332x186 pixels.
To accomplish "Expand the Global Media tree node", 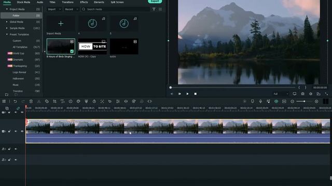I will (x=7, y=22).
